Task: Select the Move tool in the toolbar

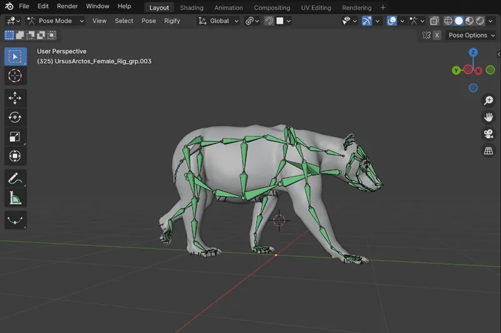Action: [15, 98]
